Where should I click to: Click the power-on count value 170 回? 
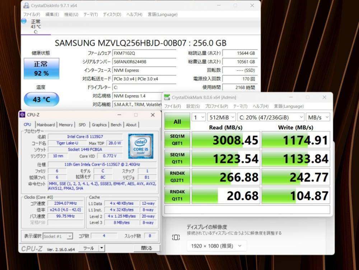[x=240, y=79]
